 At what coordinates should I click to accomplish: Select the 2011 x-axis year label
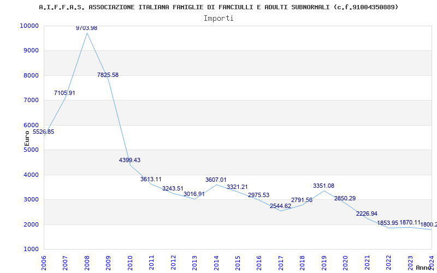(x=151, y=263)
